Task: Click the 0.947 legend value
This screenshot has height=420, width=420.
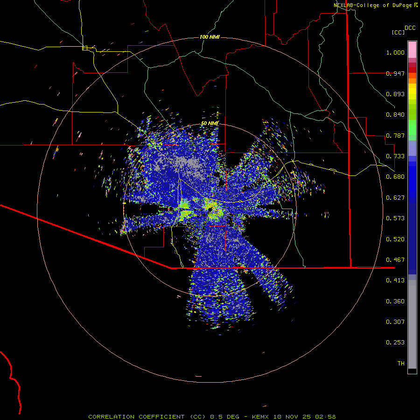Action: pyautogui.click(x=395, y=73)
